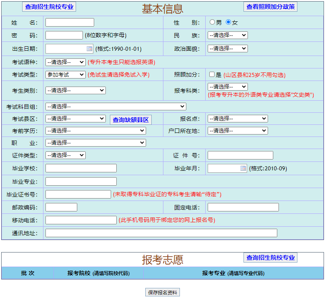This screenshot has height=298, width=326.
Task: Open 考试科目组 dropdown
Action: pyautogui.click(x=116, y=107)
